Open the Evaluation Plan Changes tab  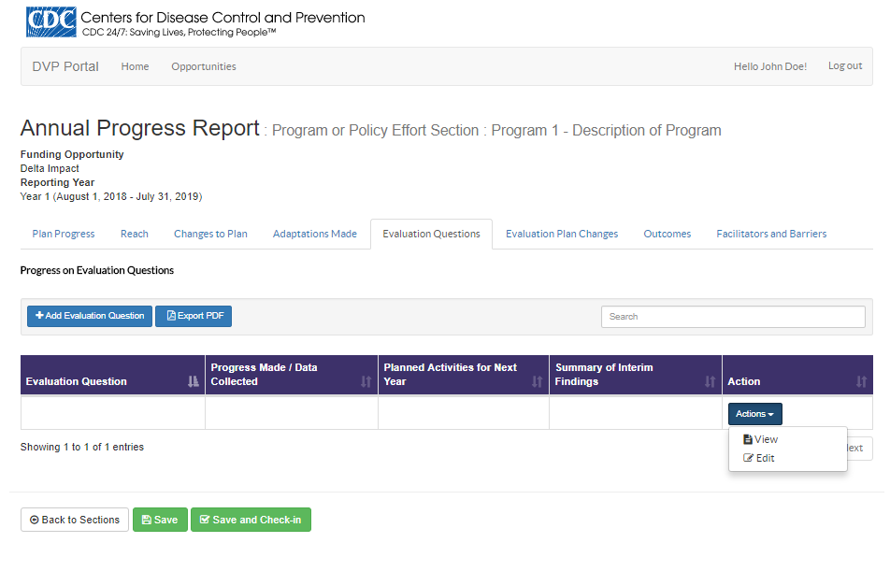point(562,234)
